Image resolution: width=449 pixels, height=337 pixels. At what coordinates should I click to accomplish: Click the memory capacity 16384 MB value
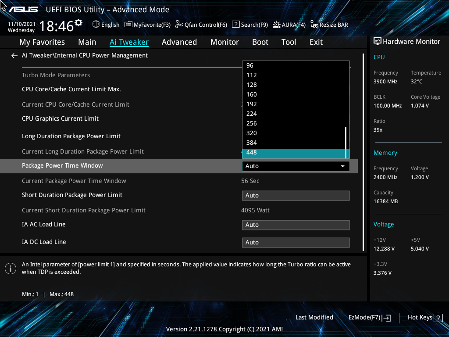385,201
